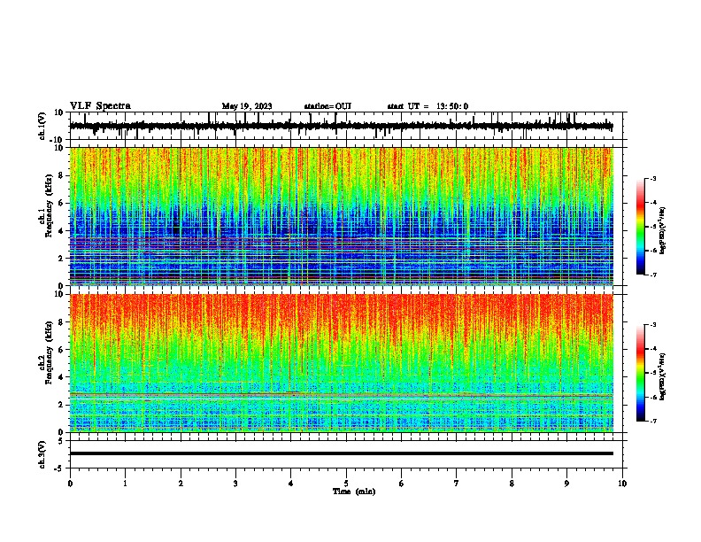This screenshot has height=542, width=701.
Task: Click the "ch.1(V)" waveform axis label
Action: pos(42,126)
